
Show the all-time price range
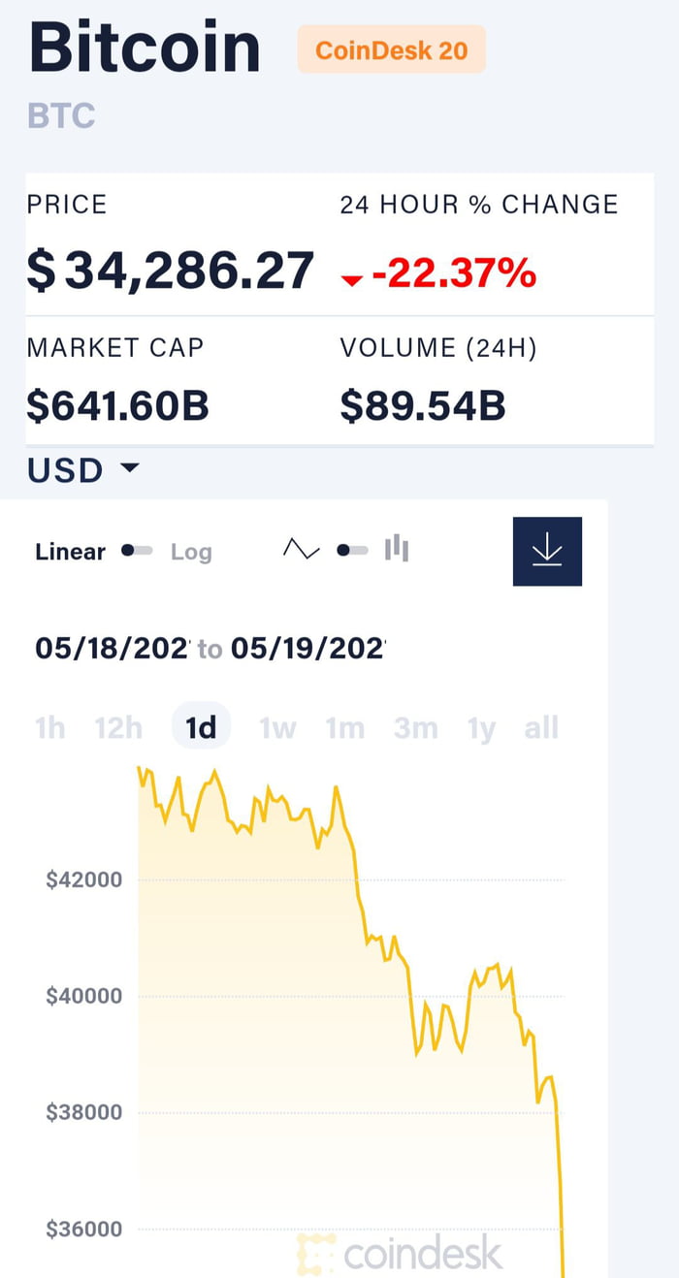tap(541, 727)
